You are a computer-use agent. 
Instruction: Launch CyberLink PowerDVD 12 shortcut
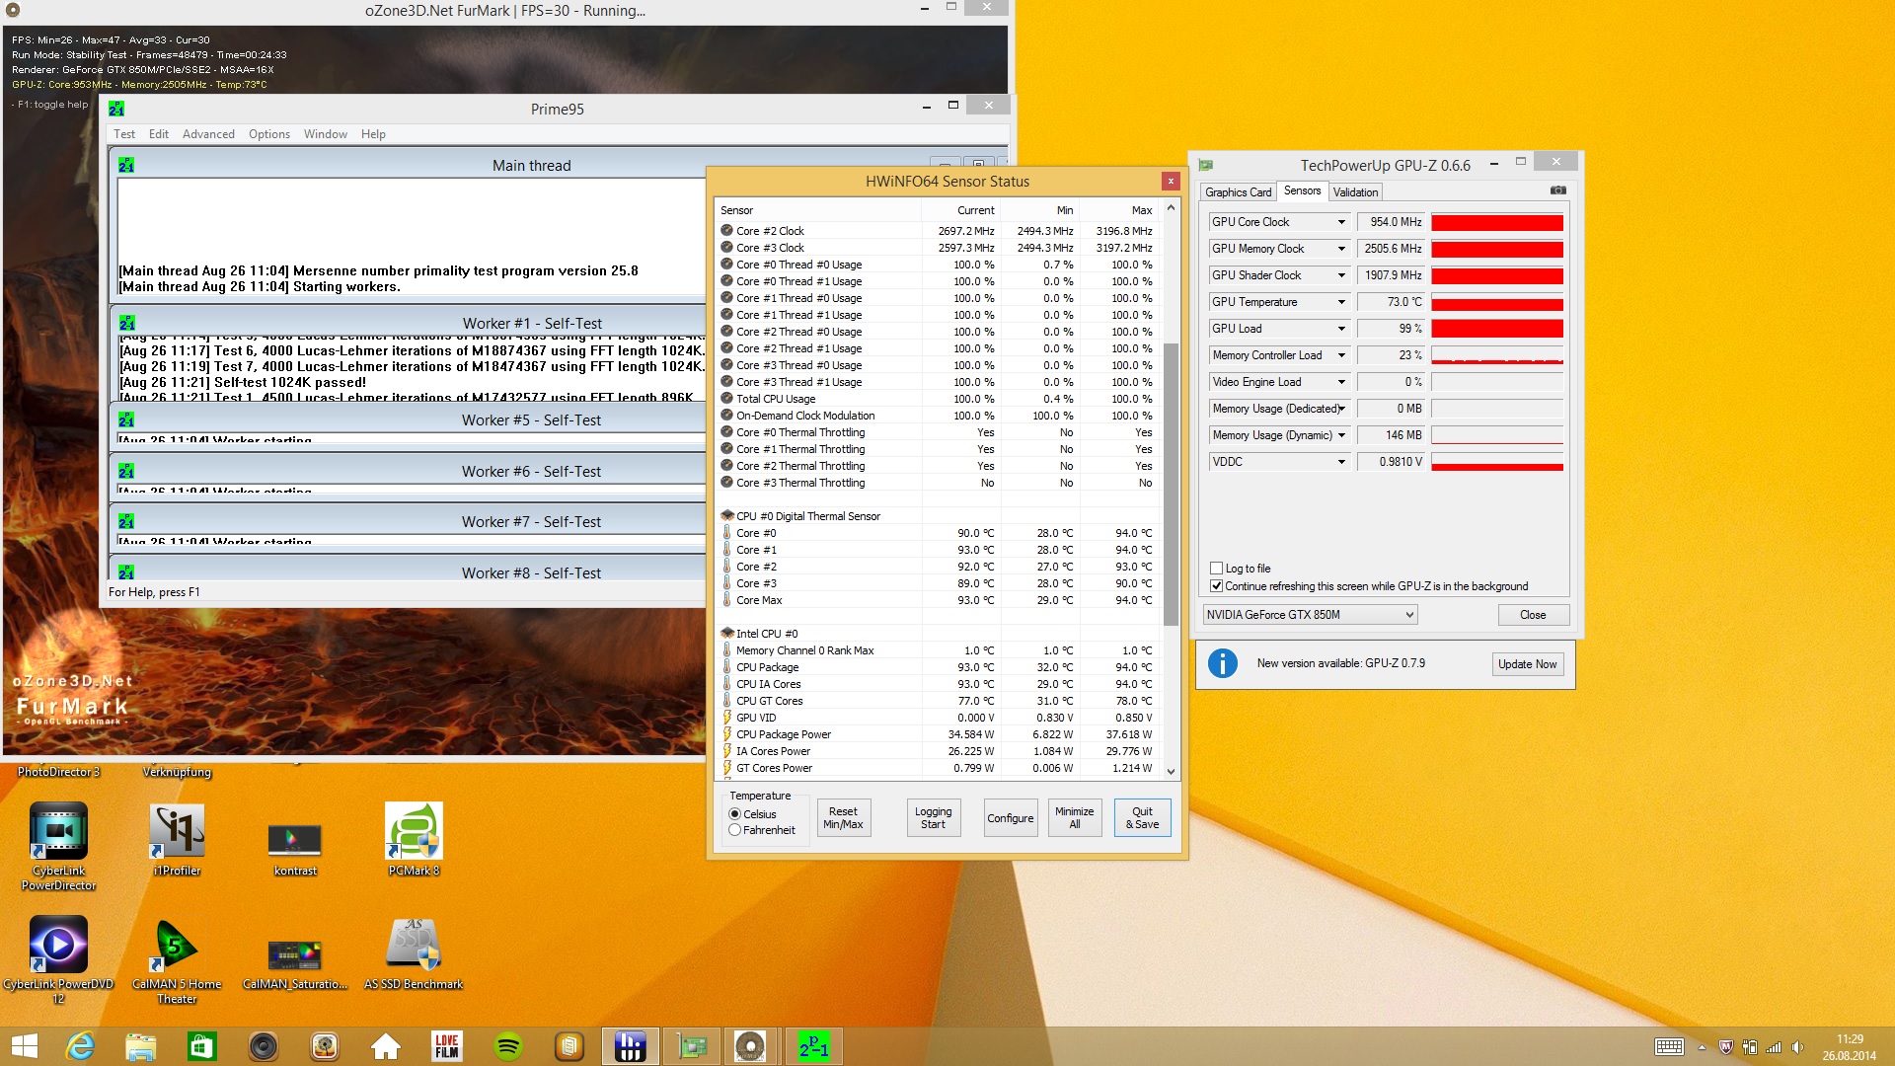click(58, 946)
